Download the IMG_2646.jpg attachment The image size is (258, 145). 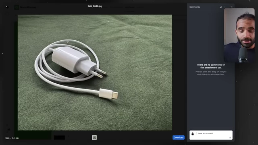pos(178,137)
